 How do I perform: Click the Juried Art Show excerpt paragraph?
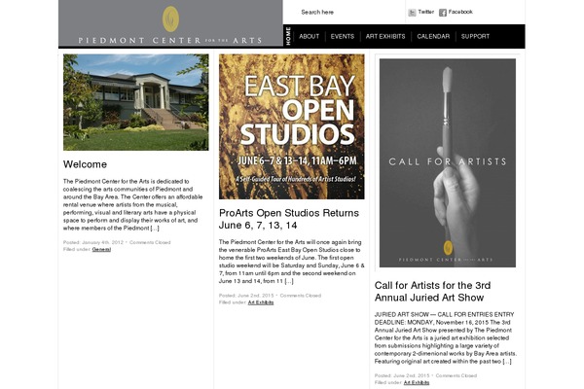click(446, 338)
